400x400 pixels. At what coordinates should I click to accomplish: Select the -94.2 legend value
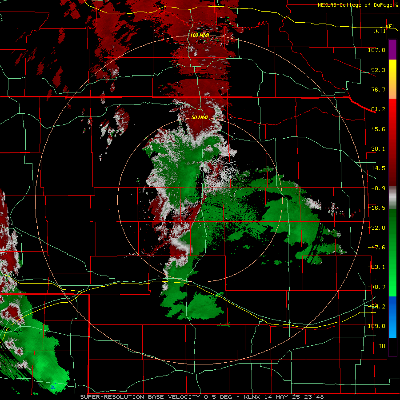tap(376, 307)
